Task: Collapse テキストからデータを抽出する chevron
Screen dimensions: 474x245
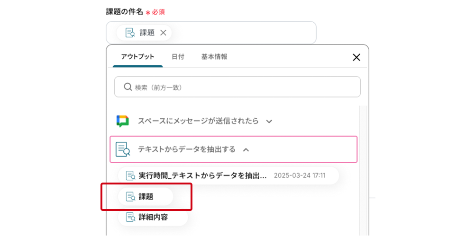Action: coord(246,150)
